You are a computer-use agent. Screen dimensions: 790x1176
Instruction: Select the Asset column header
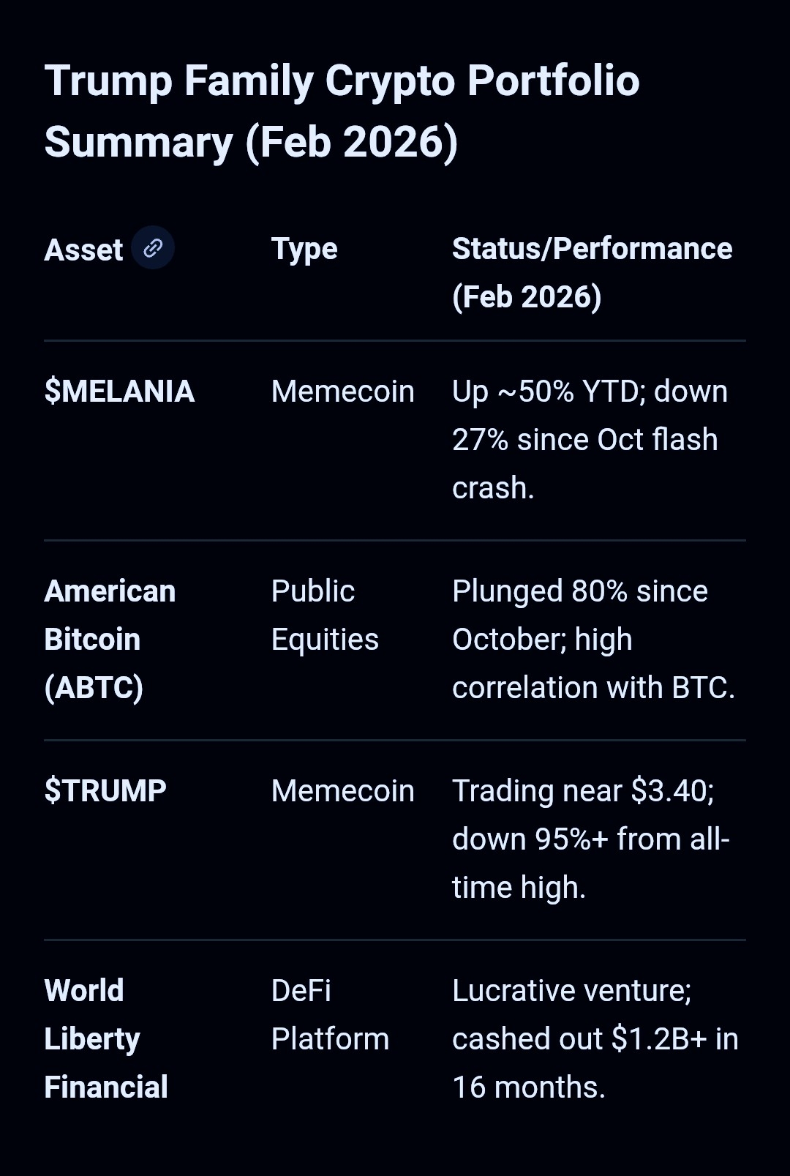coord(83,250)
